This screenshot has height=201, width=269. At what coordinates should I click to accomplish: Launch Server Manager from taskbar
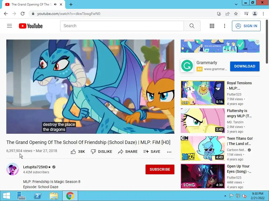[x=21, y=196]
